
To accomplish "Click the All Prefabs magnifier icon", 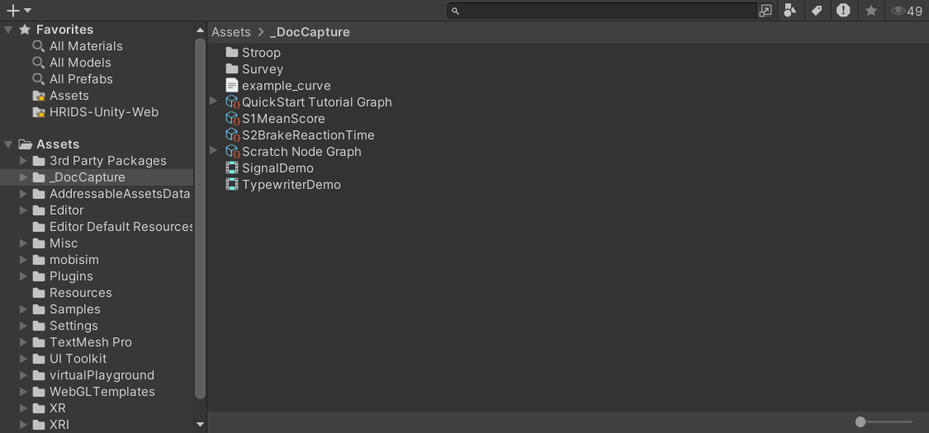I will pyautogui.click(x=39, y=79).
